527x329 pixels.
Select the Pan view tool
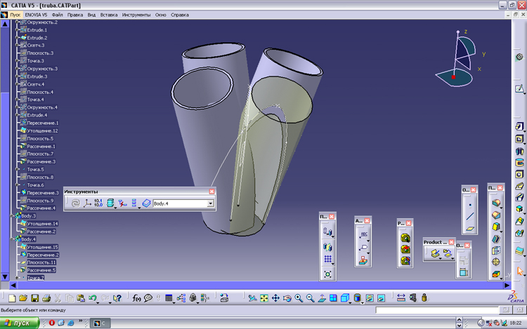click(275, 299)
